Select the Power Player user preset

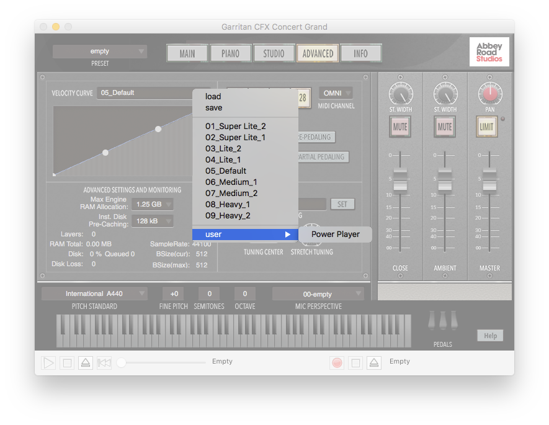335,234
